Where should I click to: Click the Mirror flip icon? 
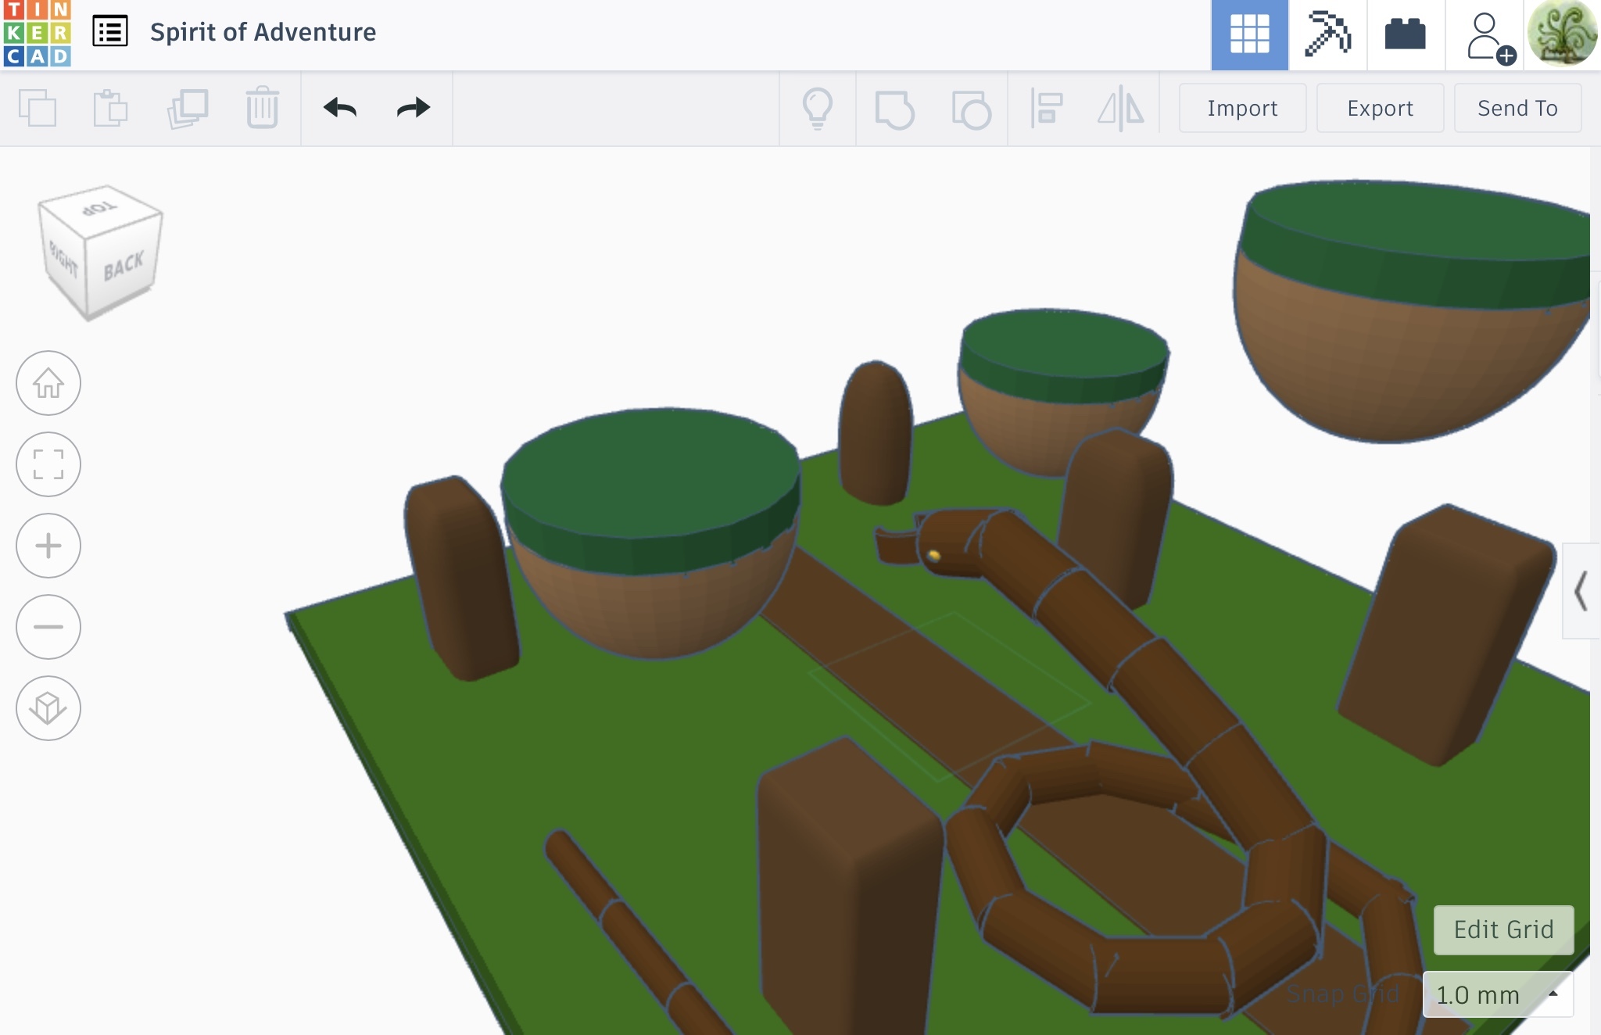click(x=1120, y=108)
